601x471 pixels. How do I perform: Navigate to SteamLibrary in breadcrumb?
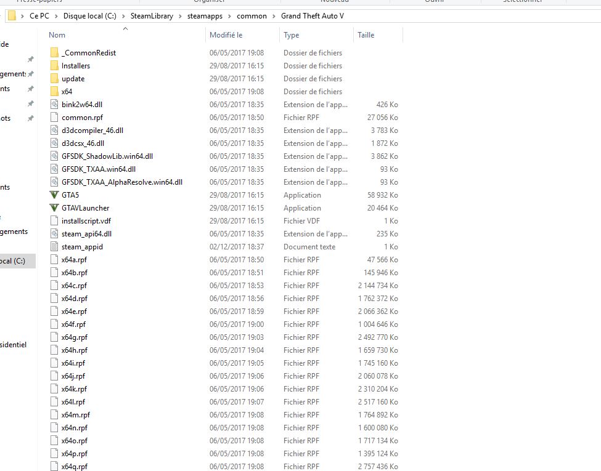coord(152,16)
